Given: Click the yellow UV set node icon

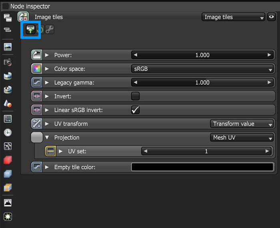Looking at the screenshot, I should click(x=50, y=151).
